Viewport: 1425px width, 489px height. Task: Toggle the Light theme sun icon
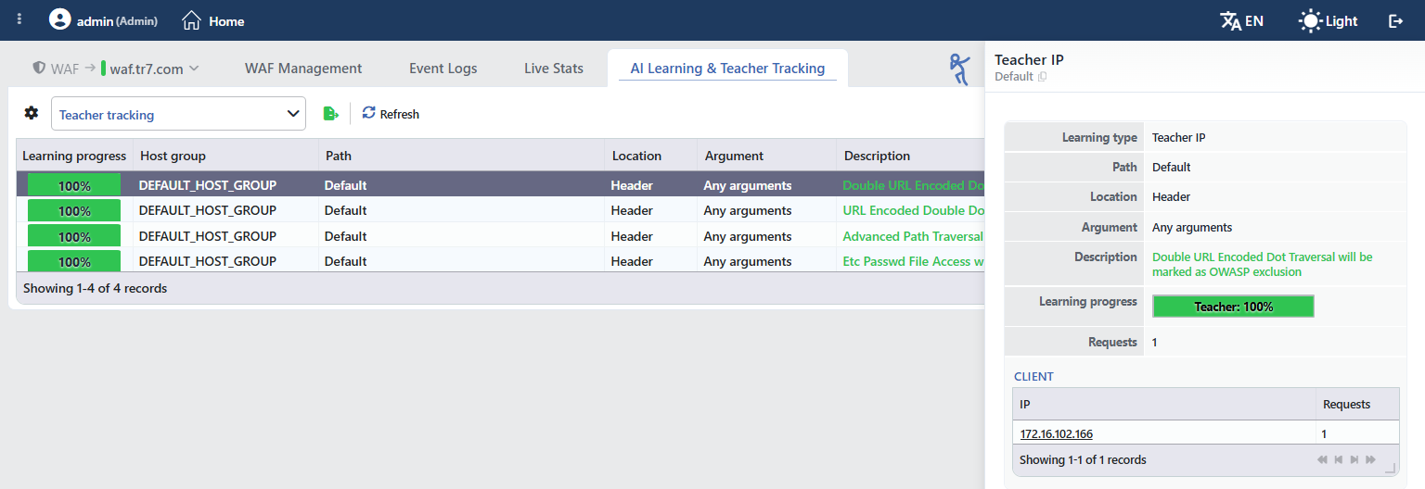(1310, 20)
